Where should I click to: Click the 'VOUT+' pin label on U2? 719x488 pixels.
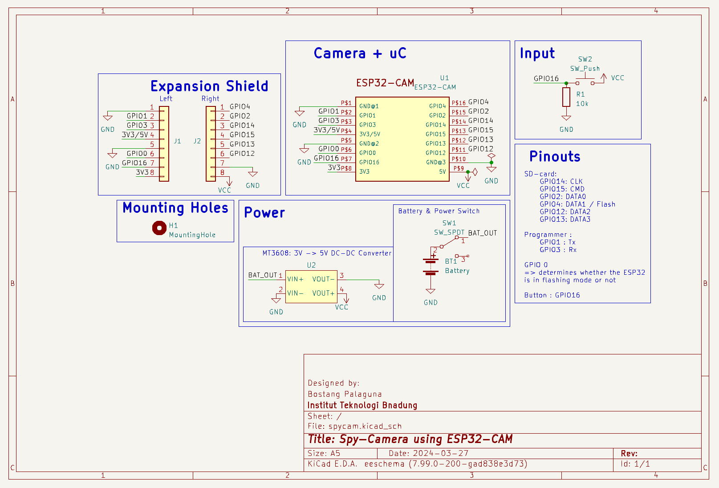pos(323,293)
